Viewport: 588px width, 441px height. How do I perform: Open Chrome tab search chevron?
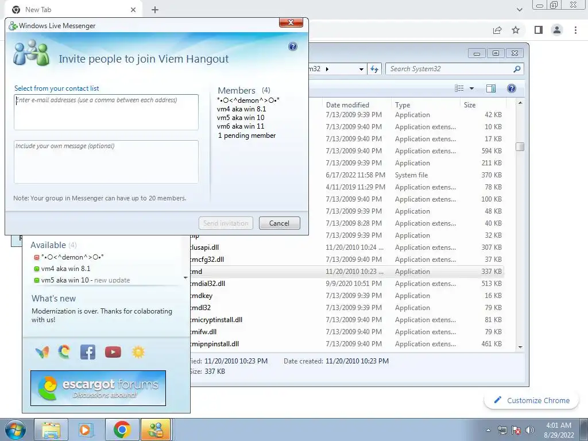point(519,10)
